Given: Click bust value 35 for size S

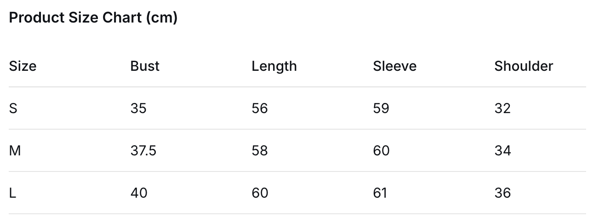Looking at the screenshot, I should 138,108.
